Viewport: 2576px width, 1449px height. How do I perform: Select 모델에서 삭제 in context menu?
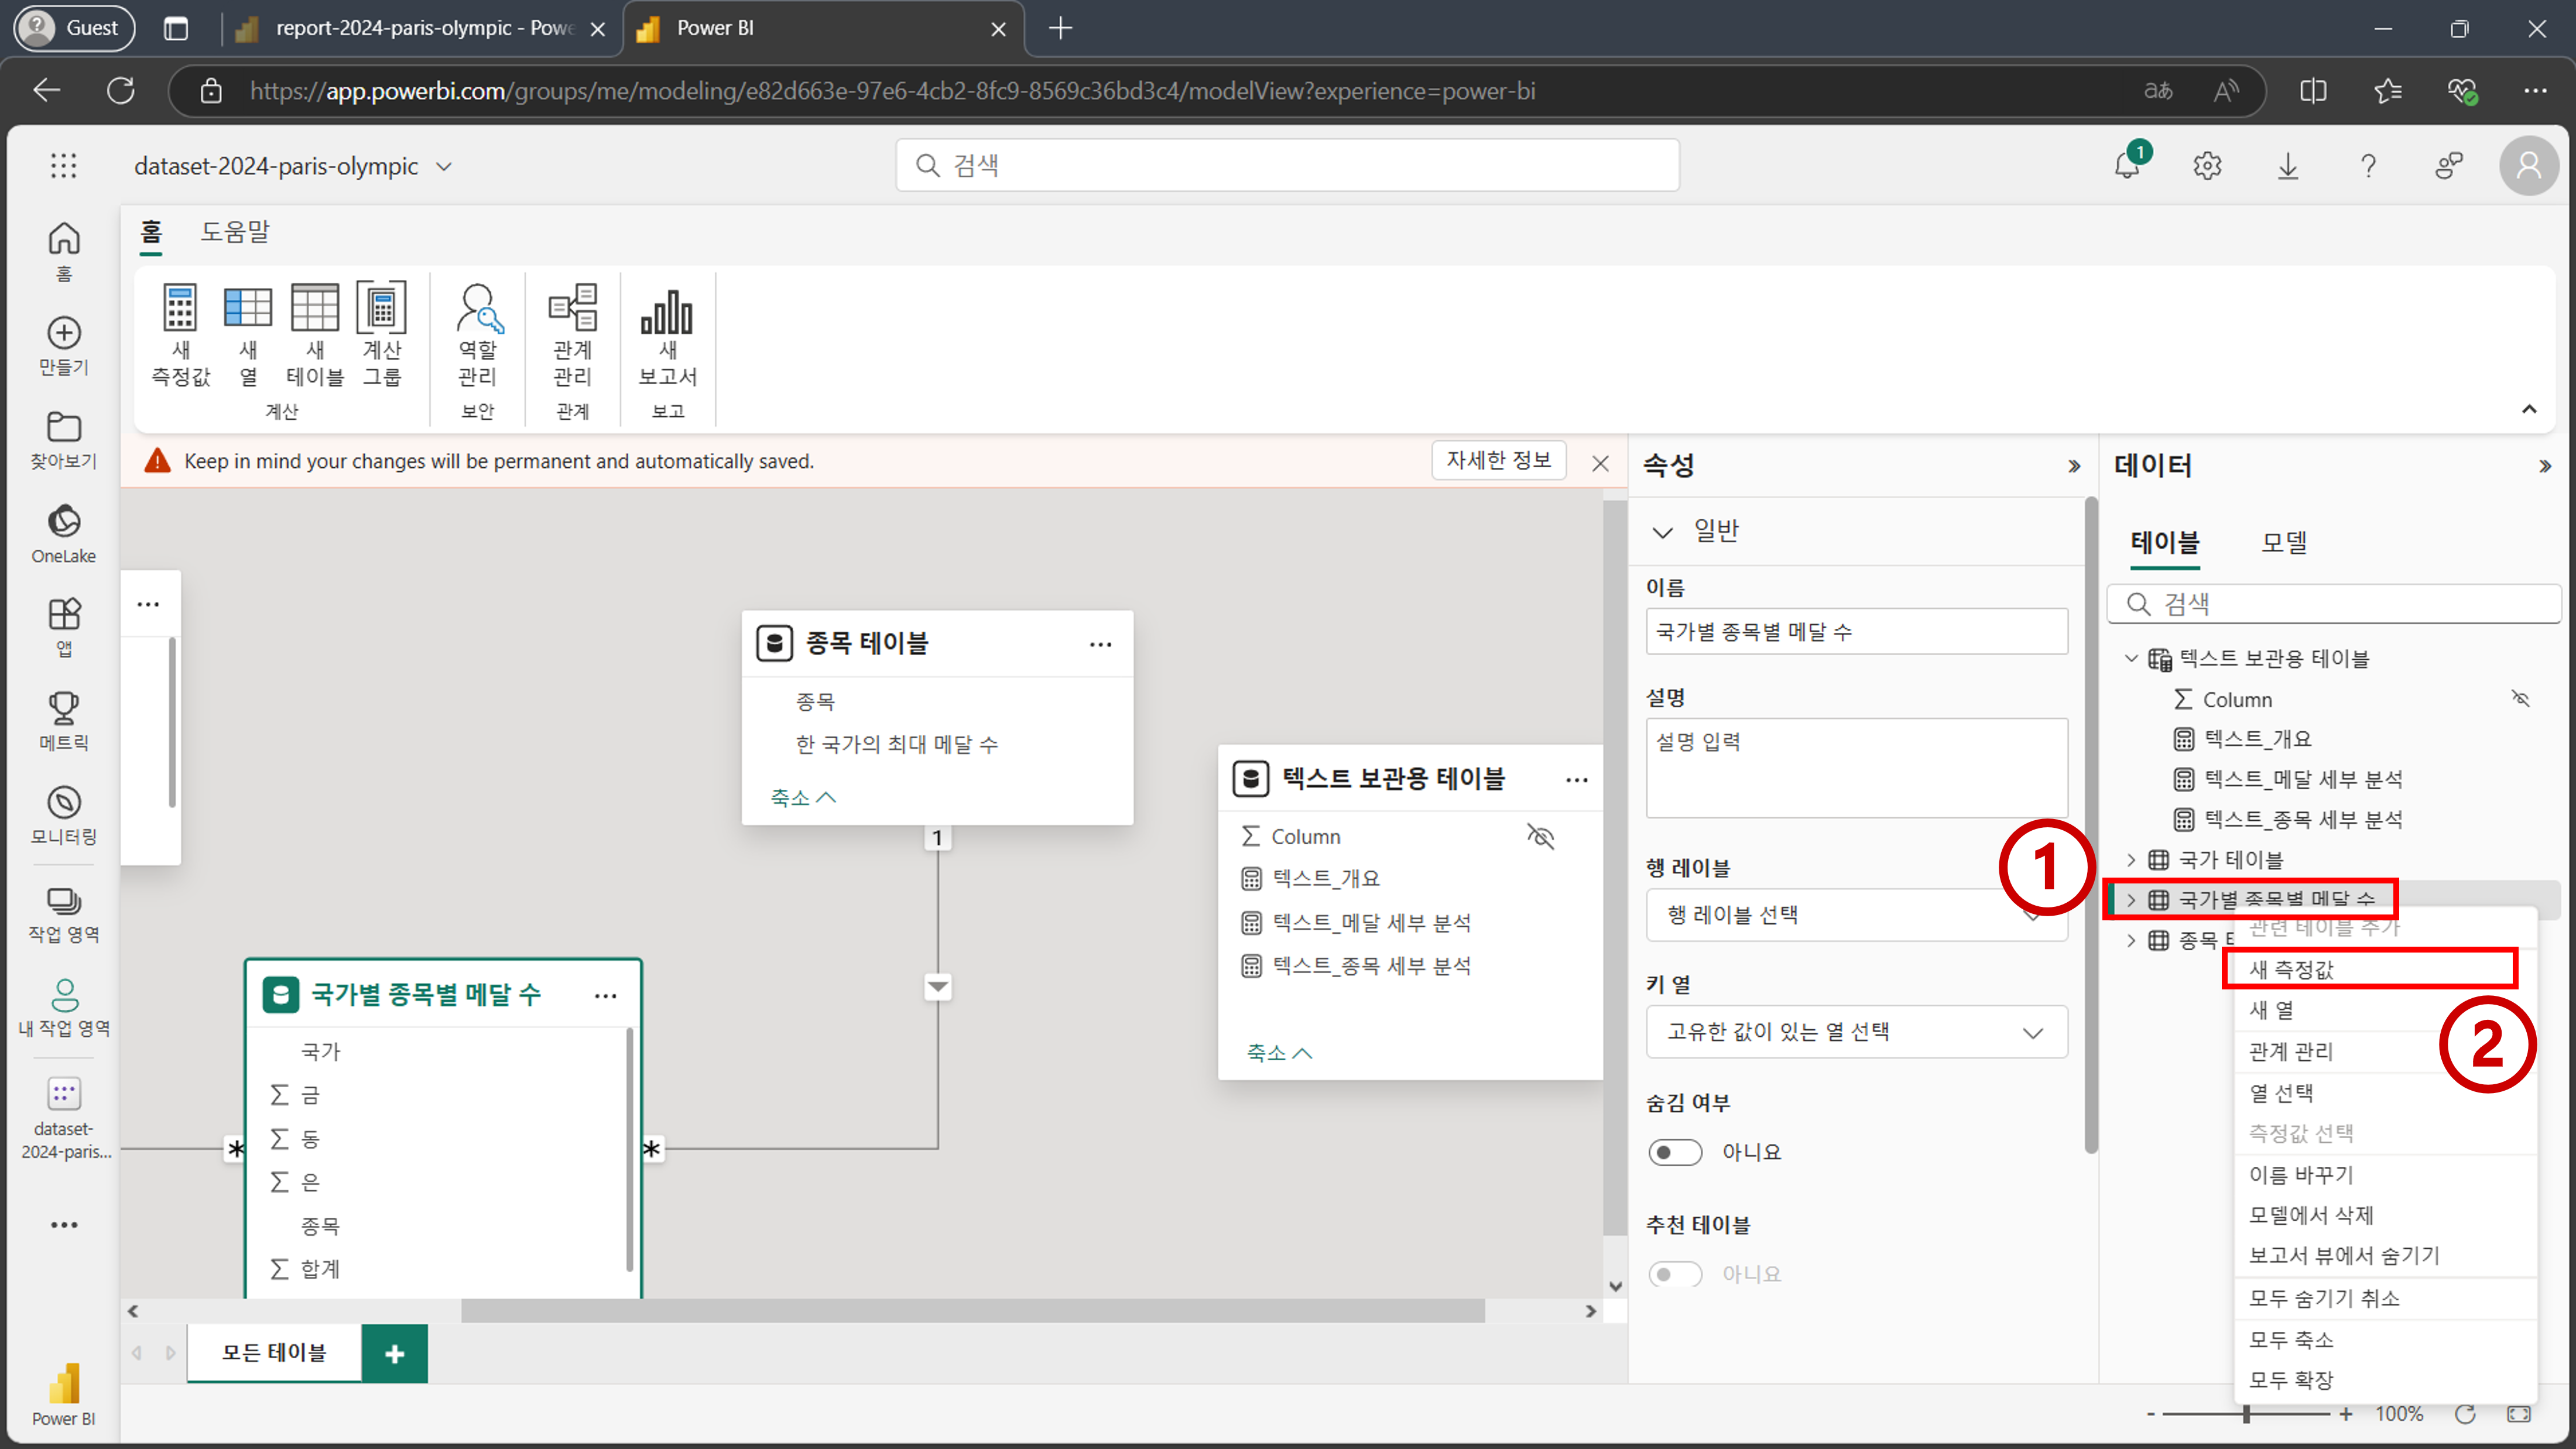tap(2384, 1215)
